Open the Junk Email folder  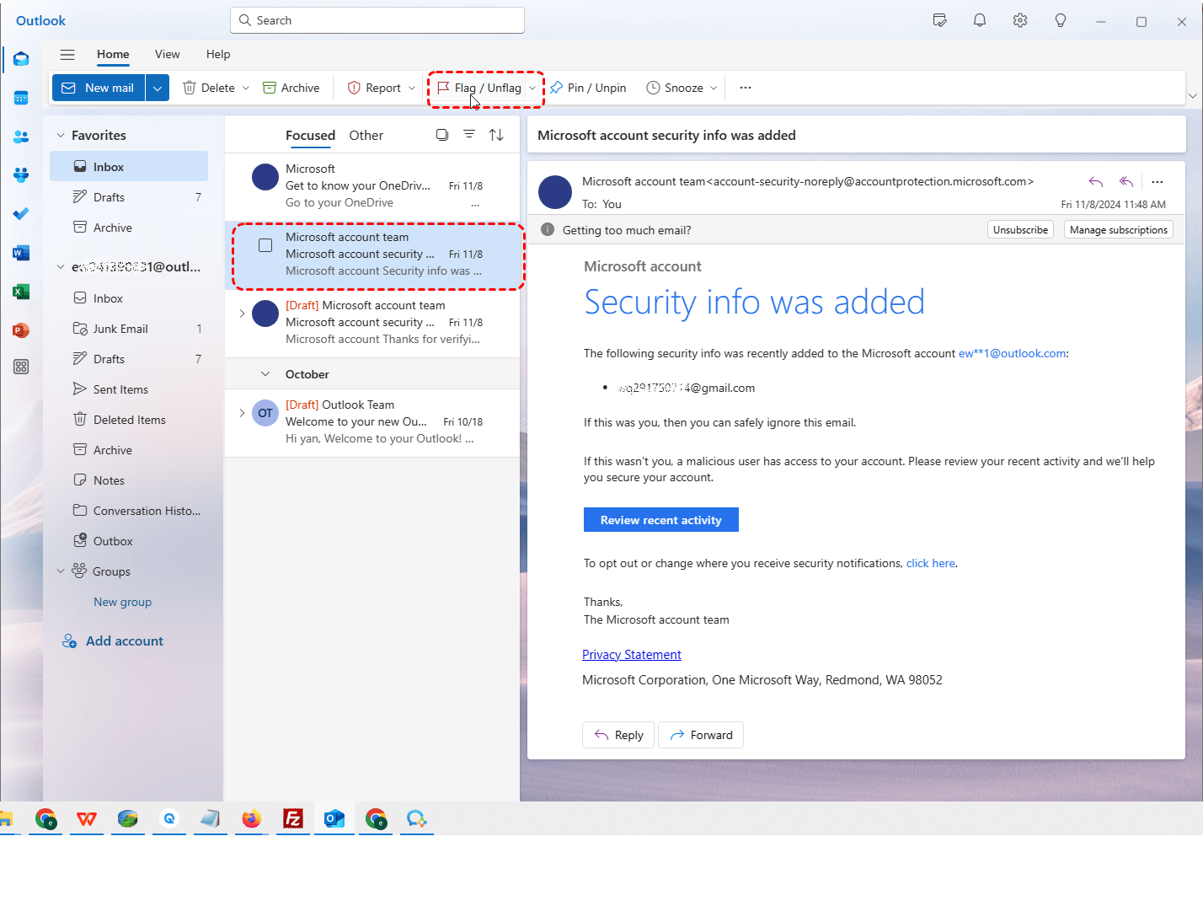click(x=129, y=329)
